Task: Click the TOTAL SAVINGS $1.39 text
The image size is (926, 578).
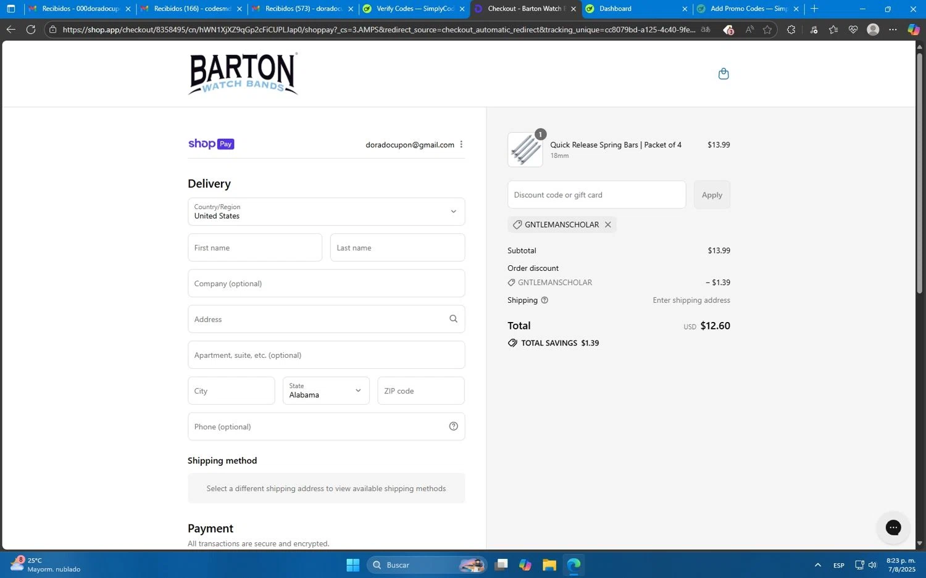Action: pyautogui.click(x=560, y=343)
